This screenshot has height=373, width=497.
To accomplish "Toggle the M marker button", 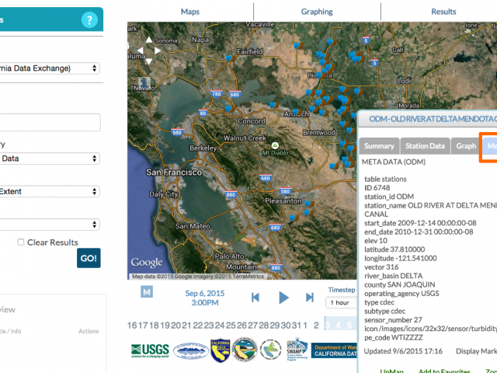I will tap(147, 292).
